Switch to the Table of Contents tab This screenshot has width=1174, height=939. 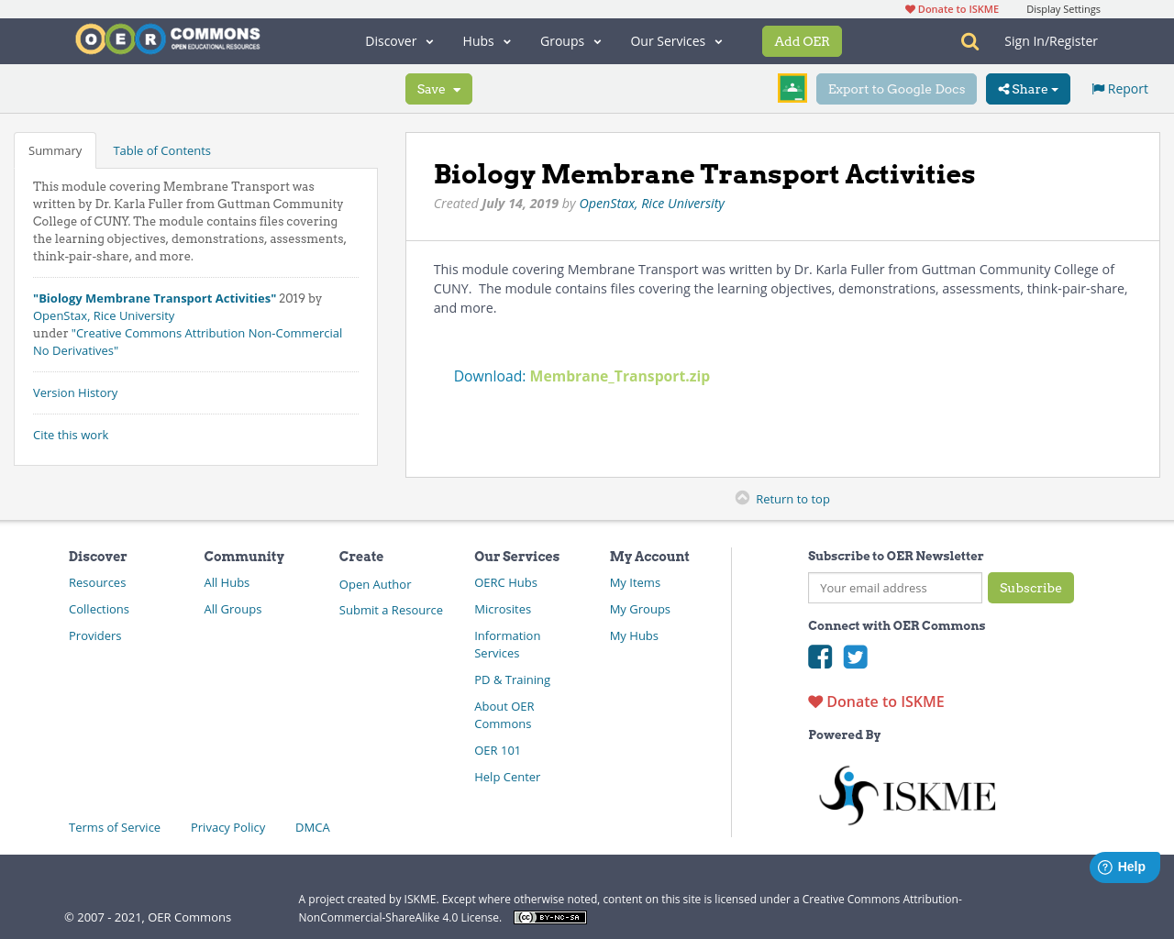pyautogui.click(x=161, y=149)
